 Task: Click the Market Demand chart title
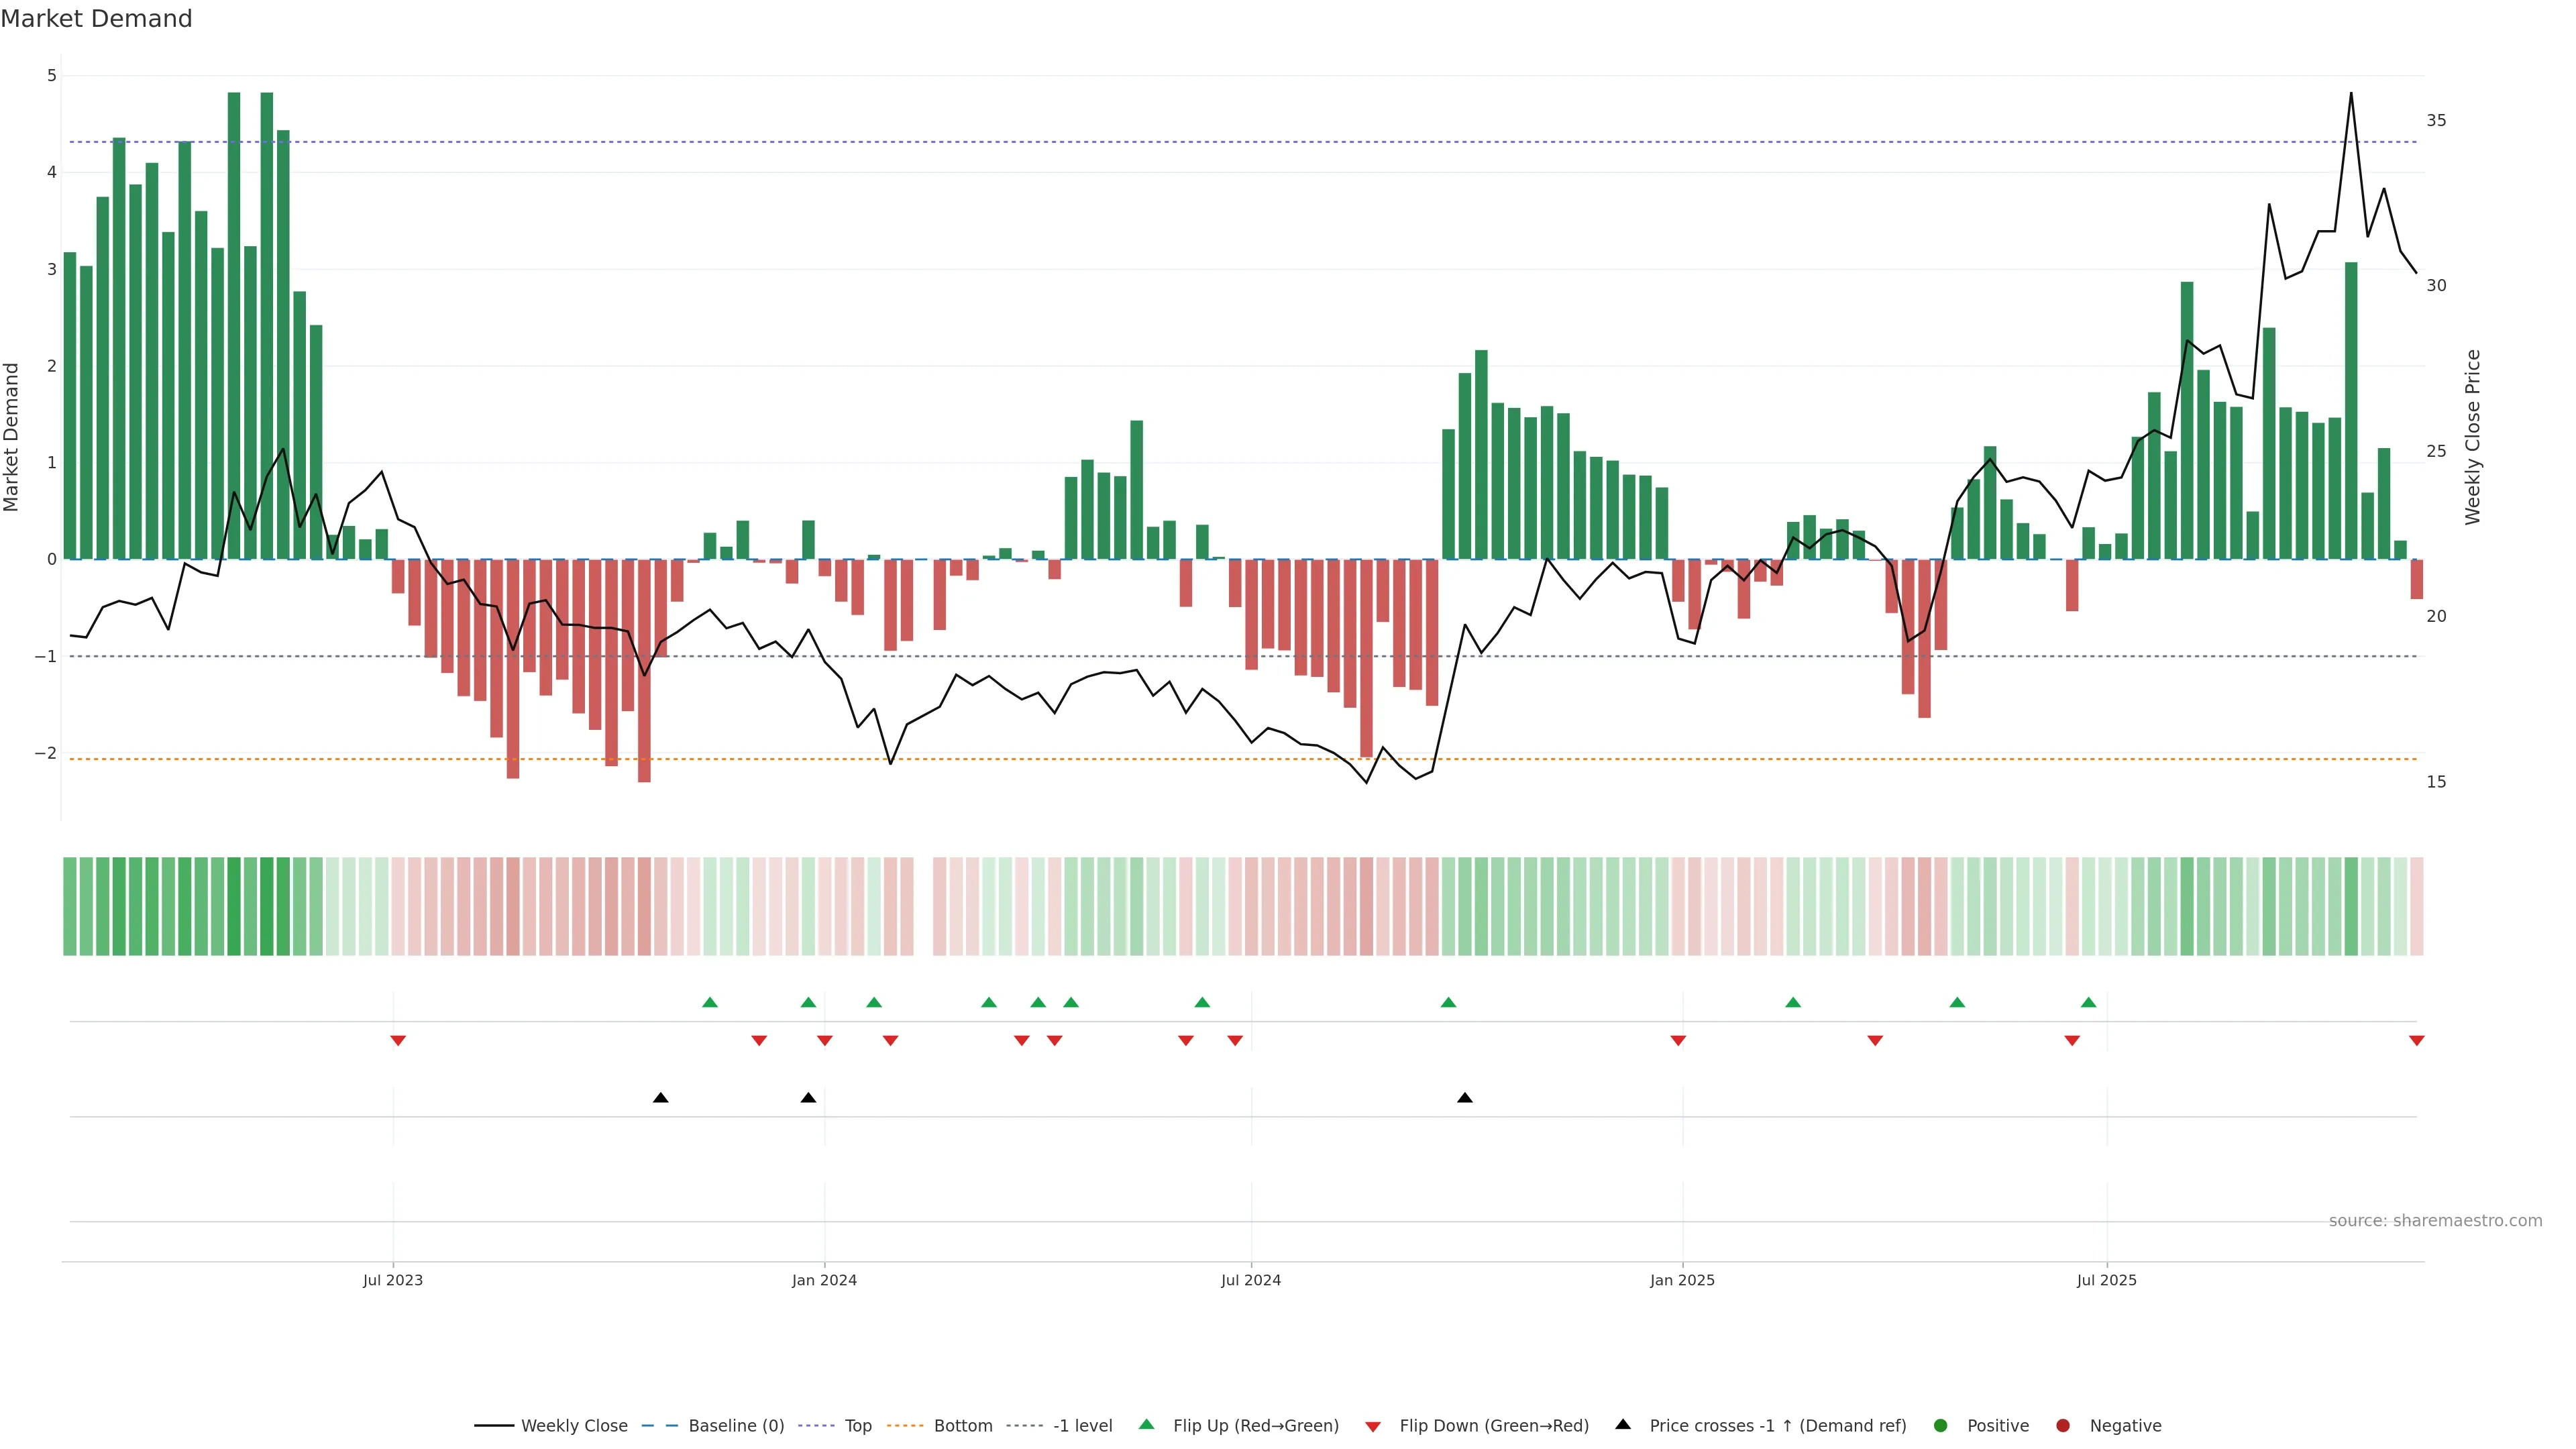click(96, 19)
